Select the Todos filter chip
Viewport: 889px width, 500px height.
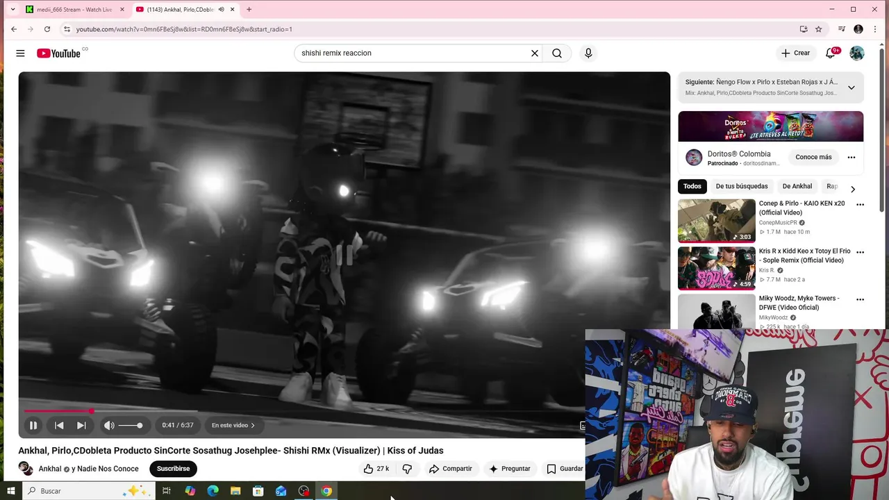click(x=692, y=186)
